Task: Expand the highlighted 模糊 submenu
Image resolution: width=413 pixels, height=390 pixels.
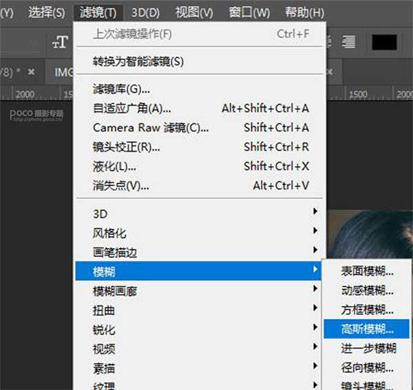Action: pos(198,271)
